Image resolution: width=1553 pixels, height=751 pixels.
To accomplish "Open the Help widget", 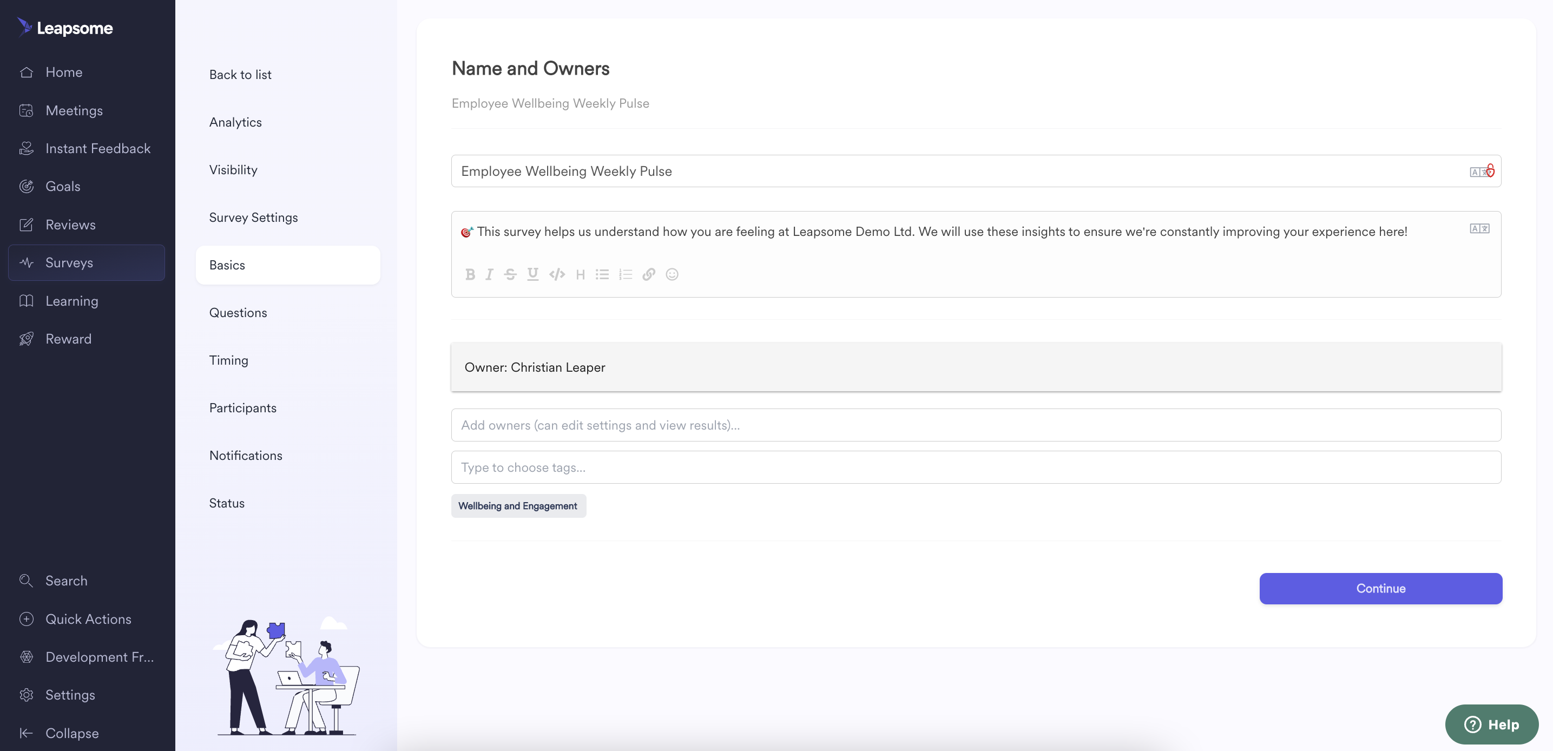I will pos(1491,724).
